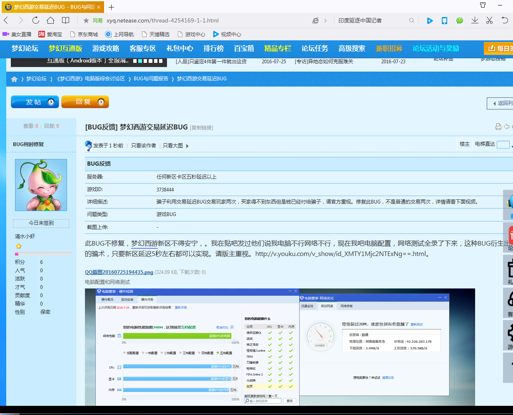
Task: Open 视频中心 bookmark
Action: pos(227,34)
